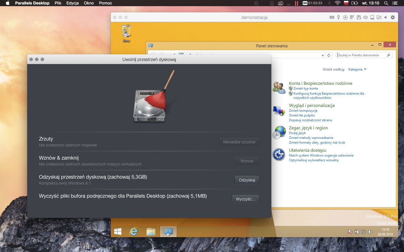Image resolution: width=404 pixels, height=252 pixels.
Task: Click the Windows power battery tray icon
Action: (x=357, y=232)
